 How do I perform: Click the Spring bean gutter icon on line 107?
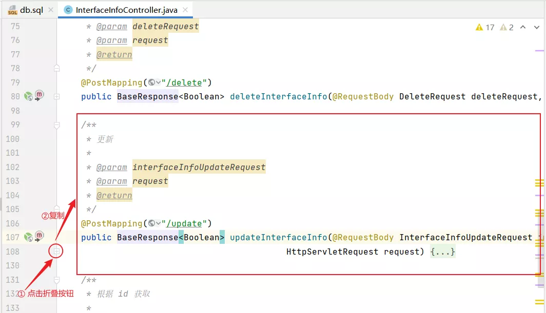tap(28, 237)
